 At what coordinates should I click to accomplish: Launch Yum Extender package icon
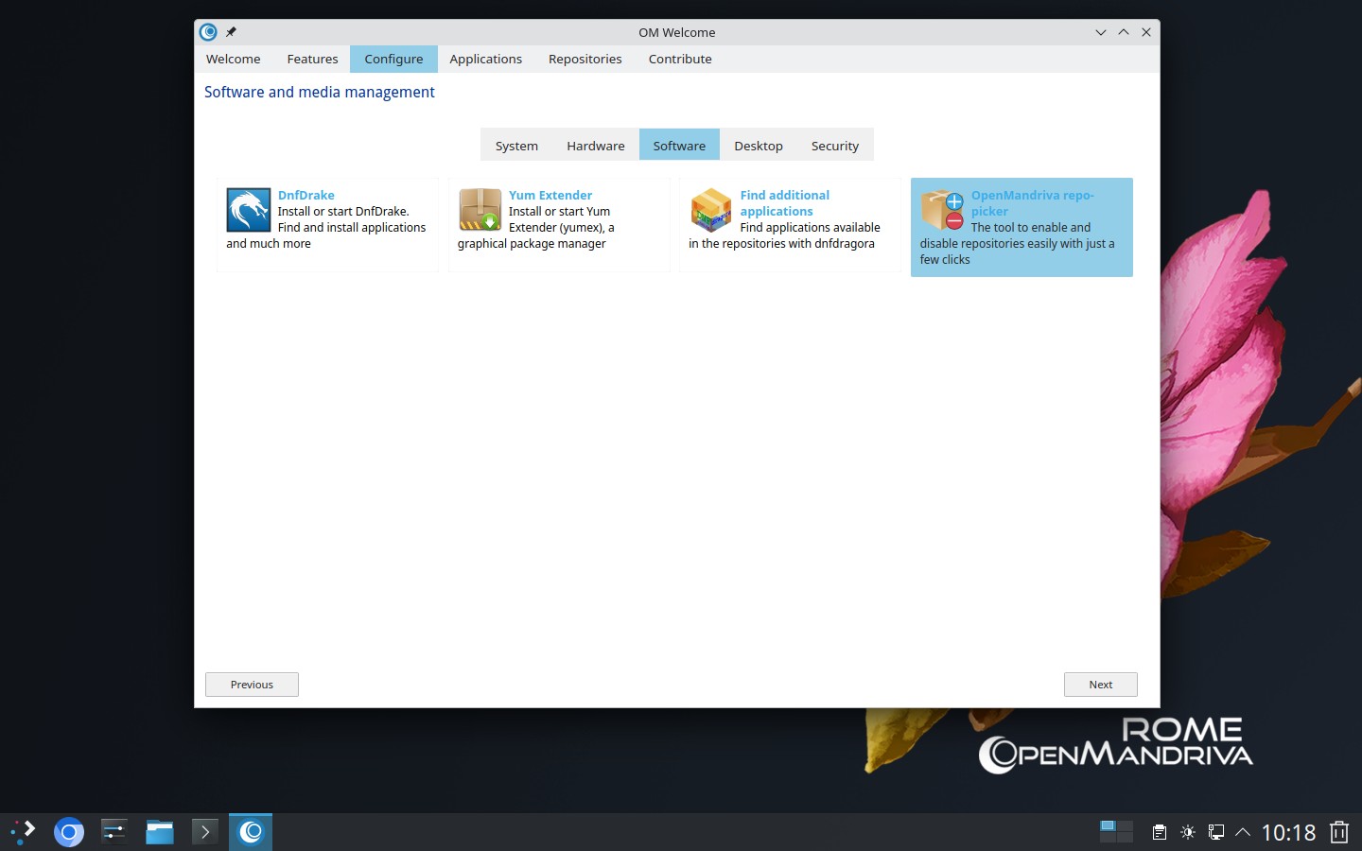(480, 210)
